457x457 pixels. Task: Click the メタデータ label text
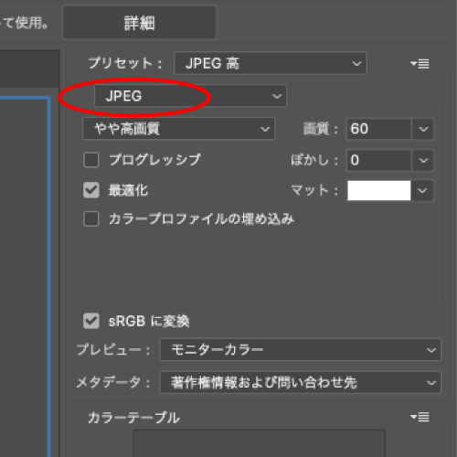[113, 382]
